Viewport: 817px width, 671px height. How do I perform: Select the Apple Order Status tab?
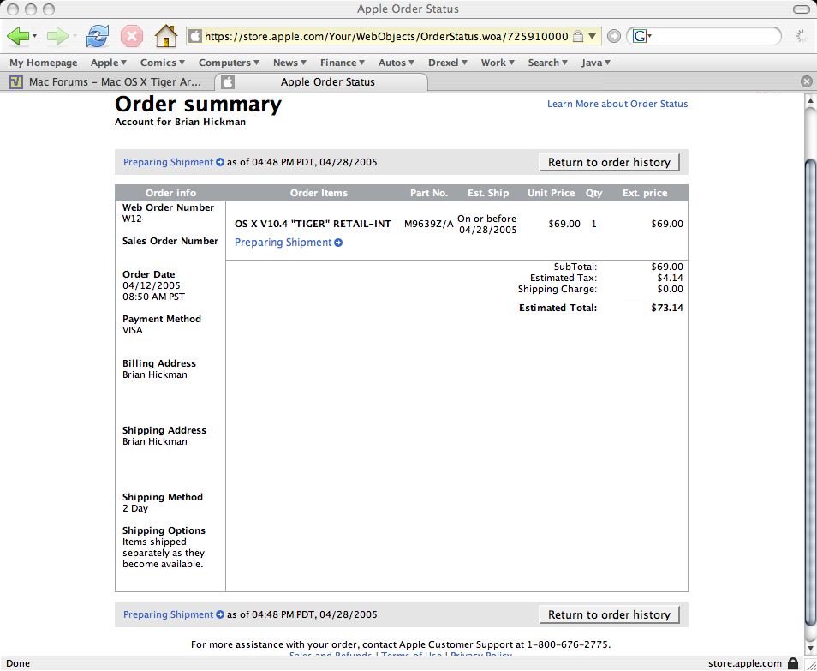point(321,82)
